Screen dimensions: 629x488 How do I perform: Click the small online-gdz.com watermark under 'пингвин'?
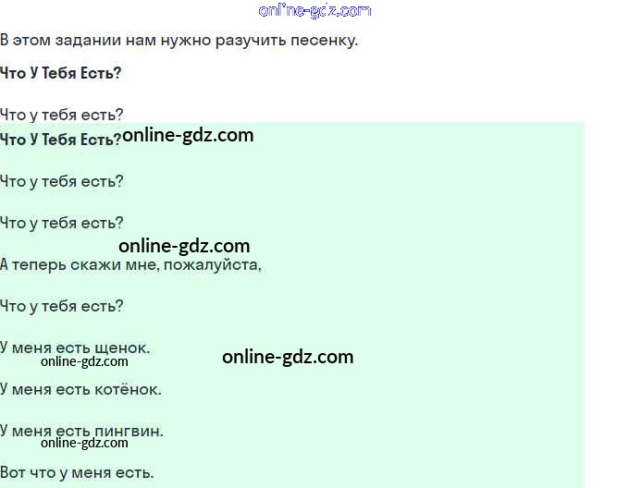84,443
